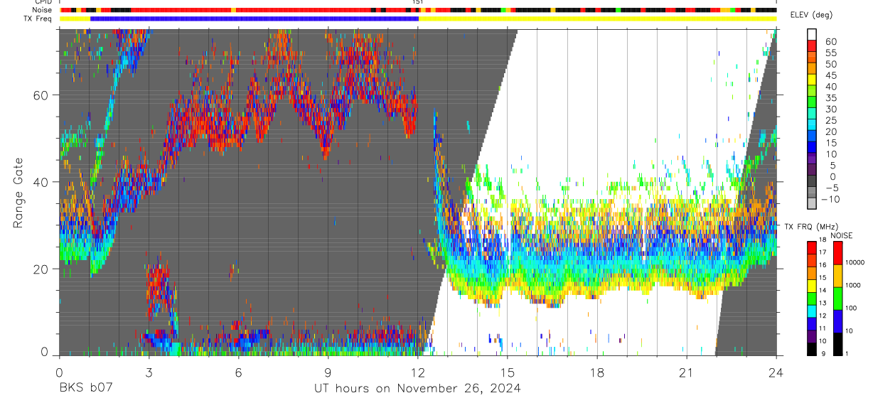Image resolution: width=873 pixels, height=403 pixels.
Task: Click the '9' tick on the UT hours axis
Action: (x=328, y=372)
